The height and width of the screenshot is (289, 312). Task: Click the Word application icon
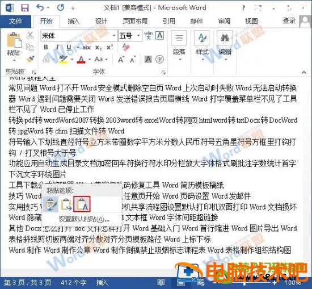point(9,8)
